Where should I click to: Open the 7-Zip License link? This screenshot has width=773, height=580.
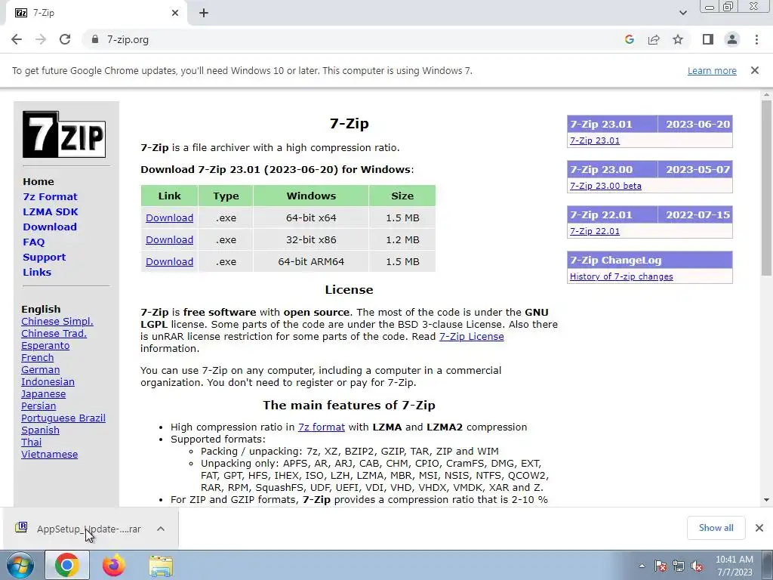[471, 336]
